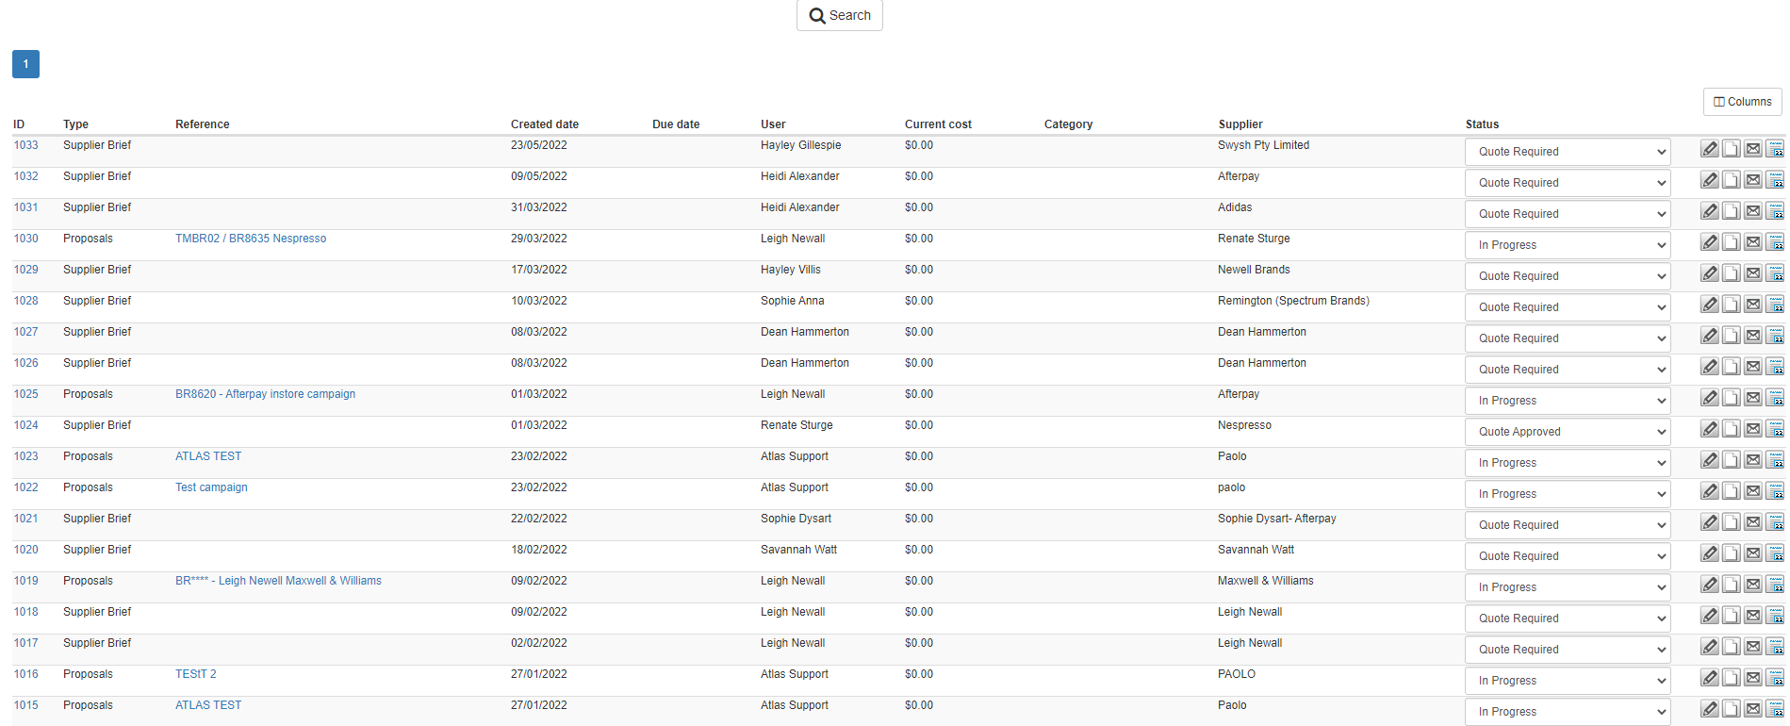Viewport: 1790px width, 726px height.
Task: Open status dropdown for row 1025
Action: click(1568, 401)
